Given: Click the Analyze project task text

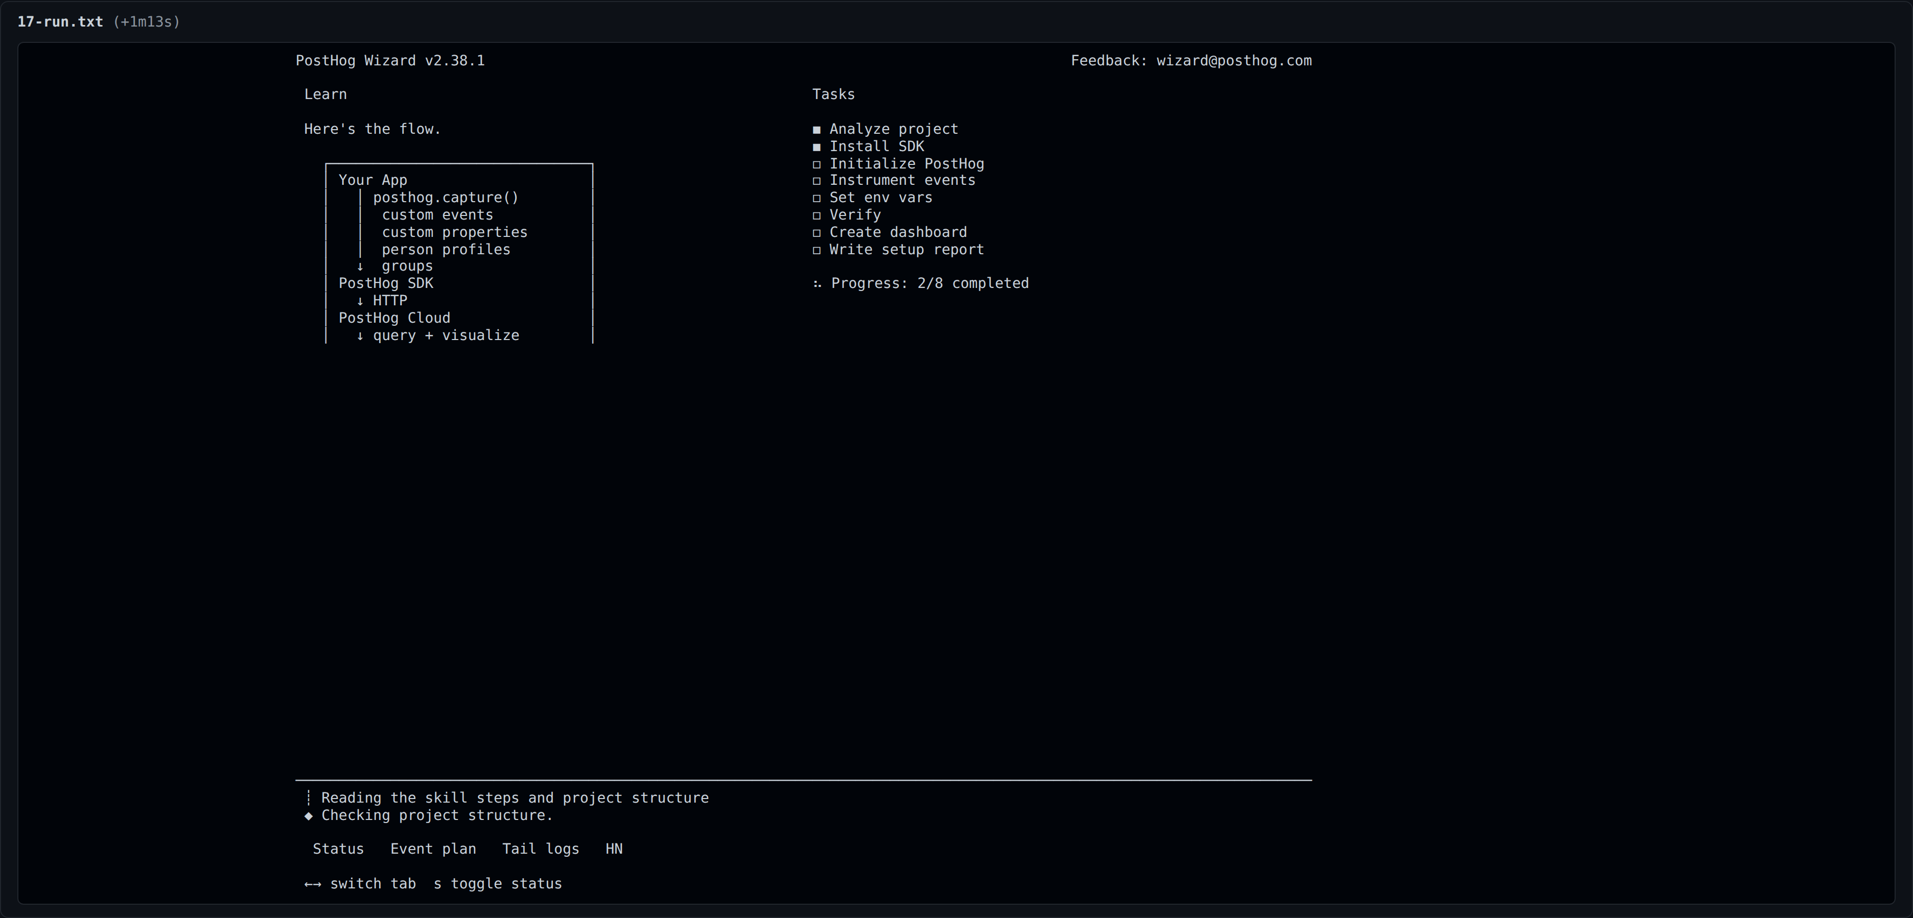Looking at the screenshot, I should 893,129.
